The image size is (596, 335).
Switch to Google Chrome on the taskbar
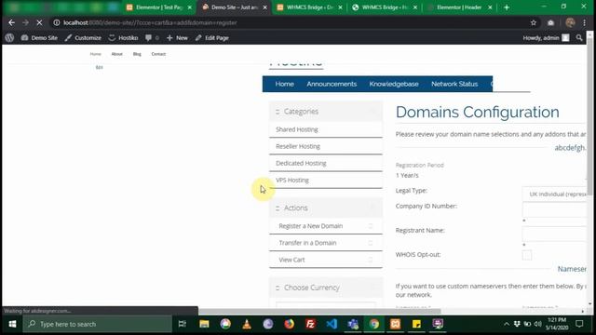(x=374, y=324)
